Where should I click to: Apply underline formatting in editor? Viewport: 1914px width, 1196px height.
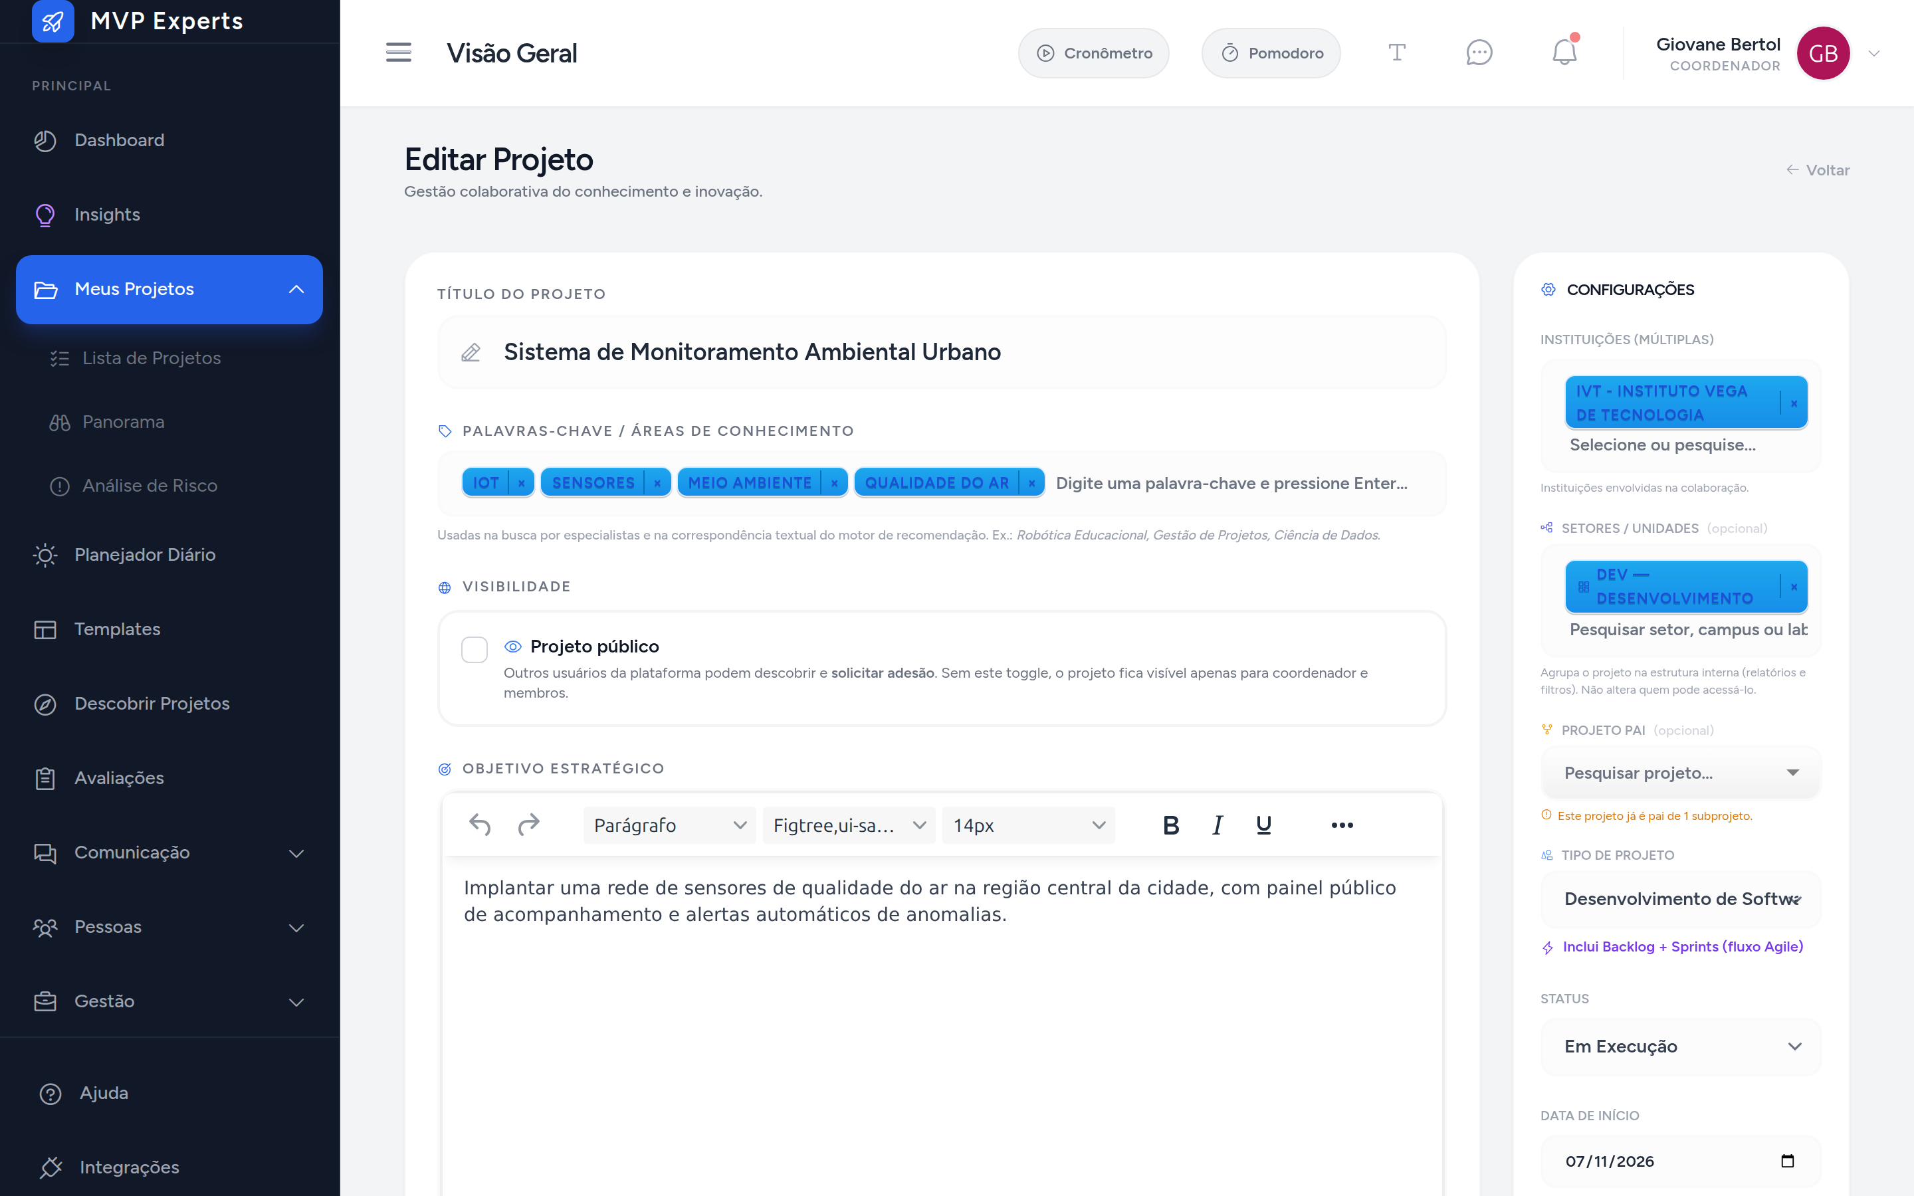click(x=1264, y=825)
